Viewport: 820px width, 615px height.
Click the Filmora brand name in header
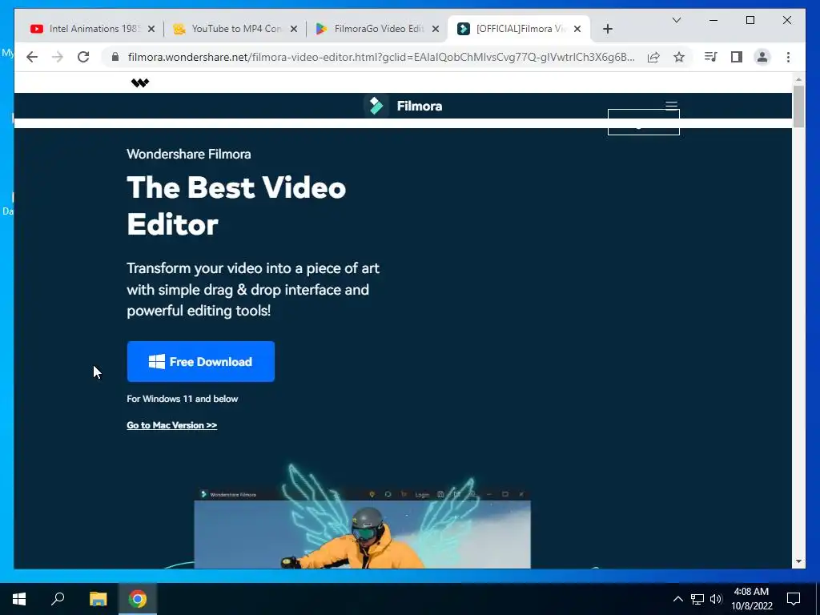(420, 107)
